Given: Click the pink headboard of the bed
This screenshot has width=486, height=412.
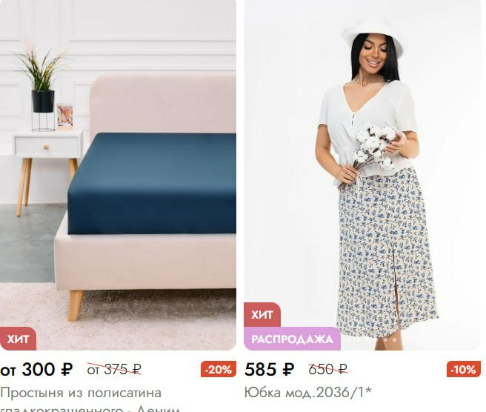Looking at the screenshot, I should click(163, 104).
